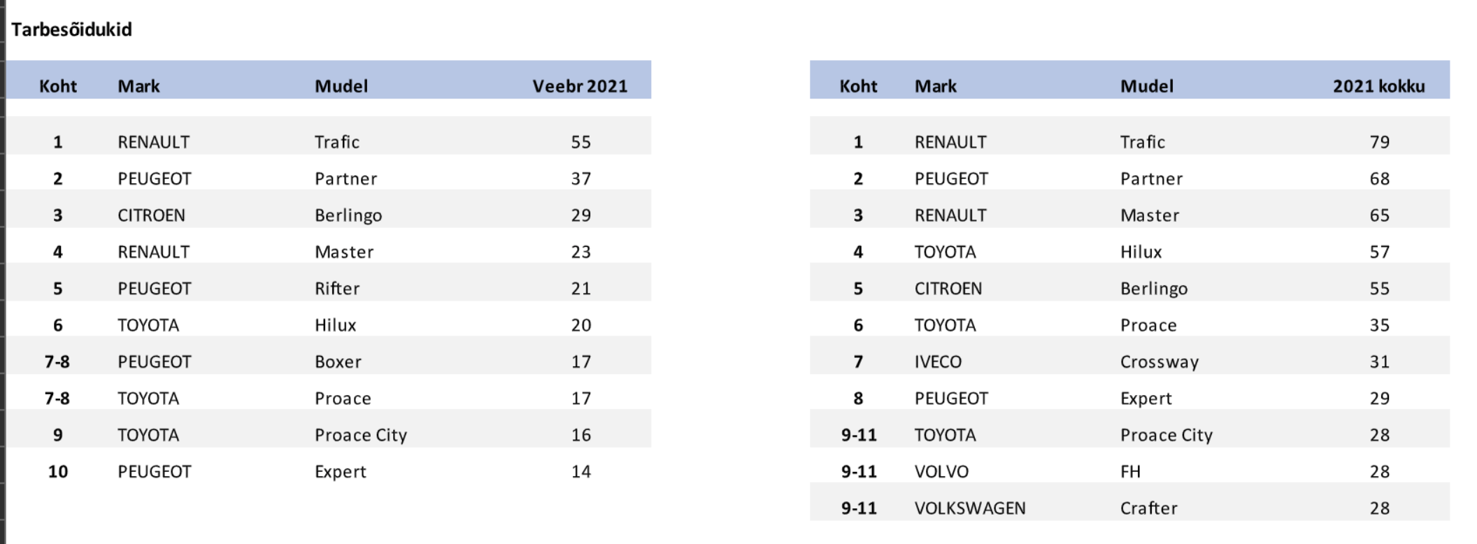Select the value 65 for RENAULT Master
The height and width of the screenshot is (544, 1477).
1379,215
